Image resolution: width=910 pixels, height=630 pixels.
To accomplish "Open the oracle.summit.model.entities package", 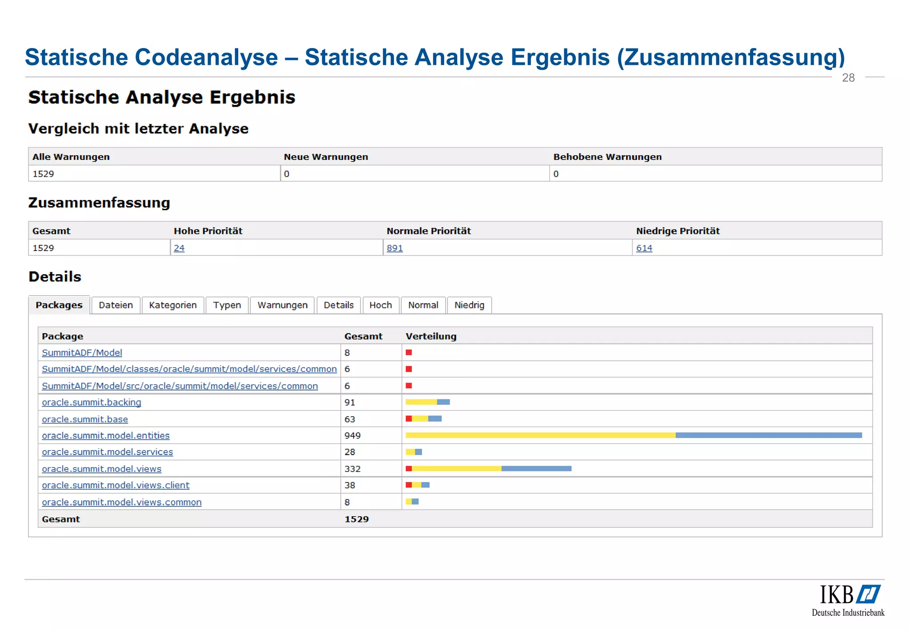I will (106, 435).
